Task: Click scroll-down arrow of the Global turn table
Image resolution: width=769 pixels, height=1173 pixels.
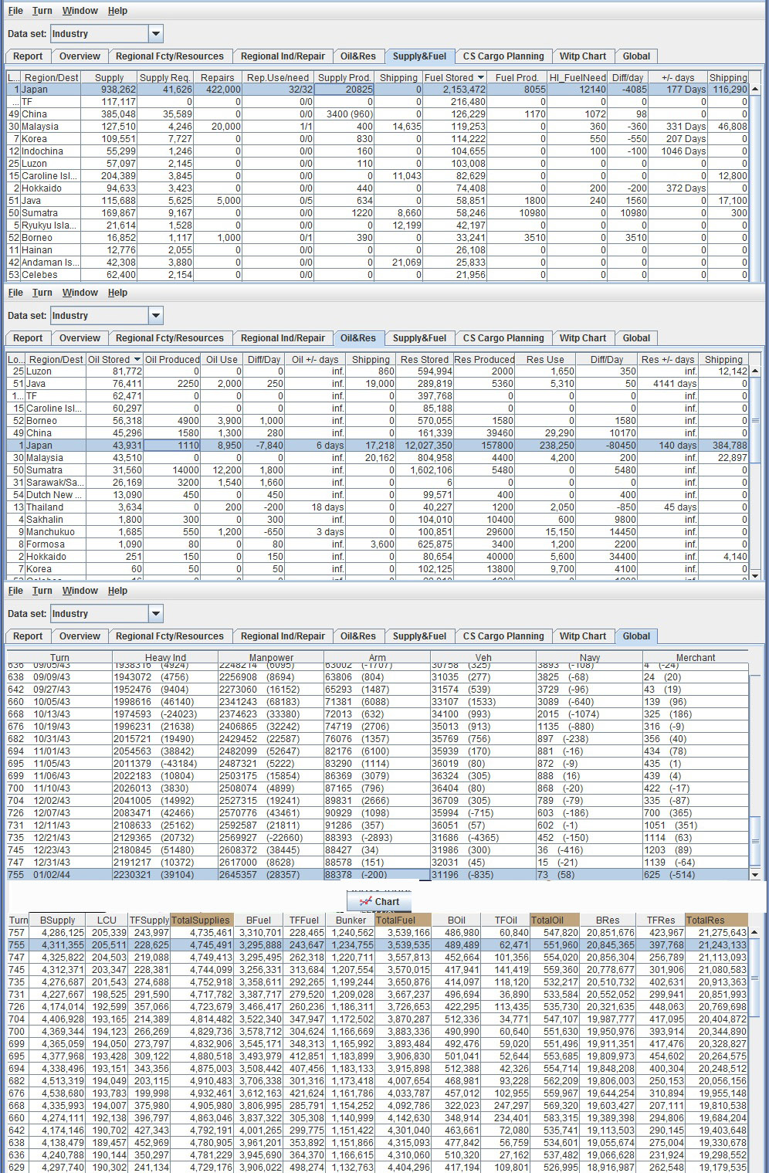Action: pos(755,875)
